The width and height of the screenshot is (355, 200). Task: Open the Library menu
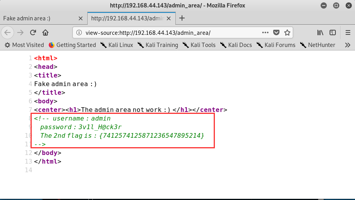click(320, 32)
